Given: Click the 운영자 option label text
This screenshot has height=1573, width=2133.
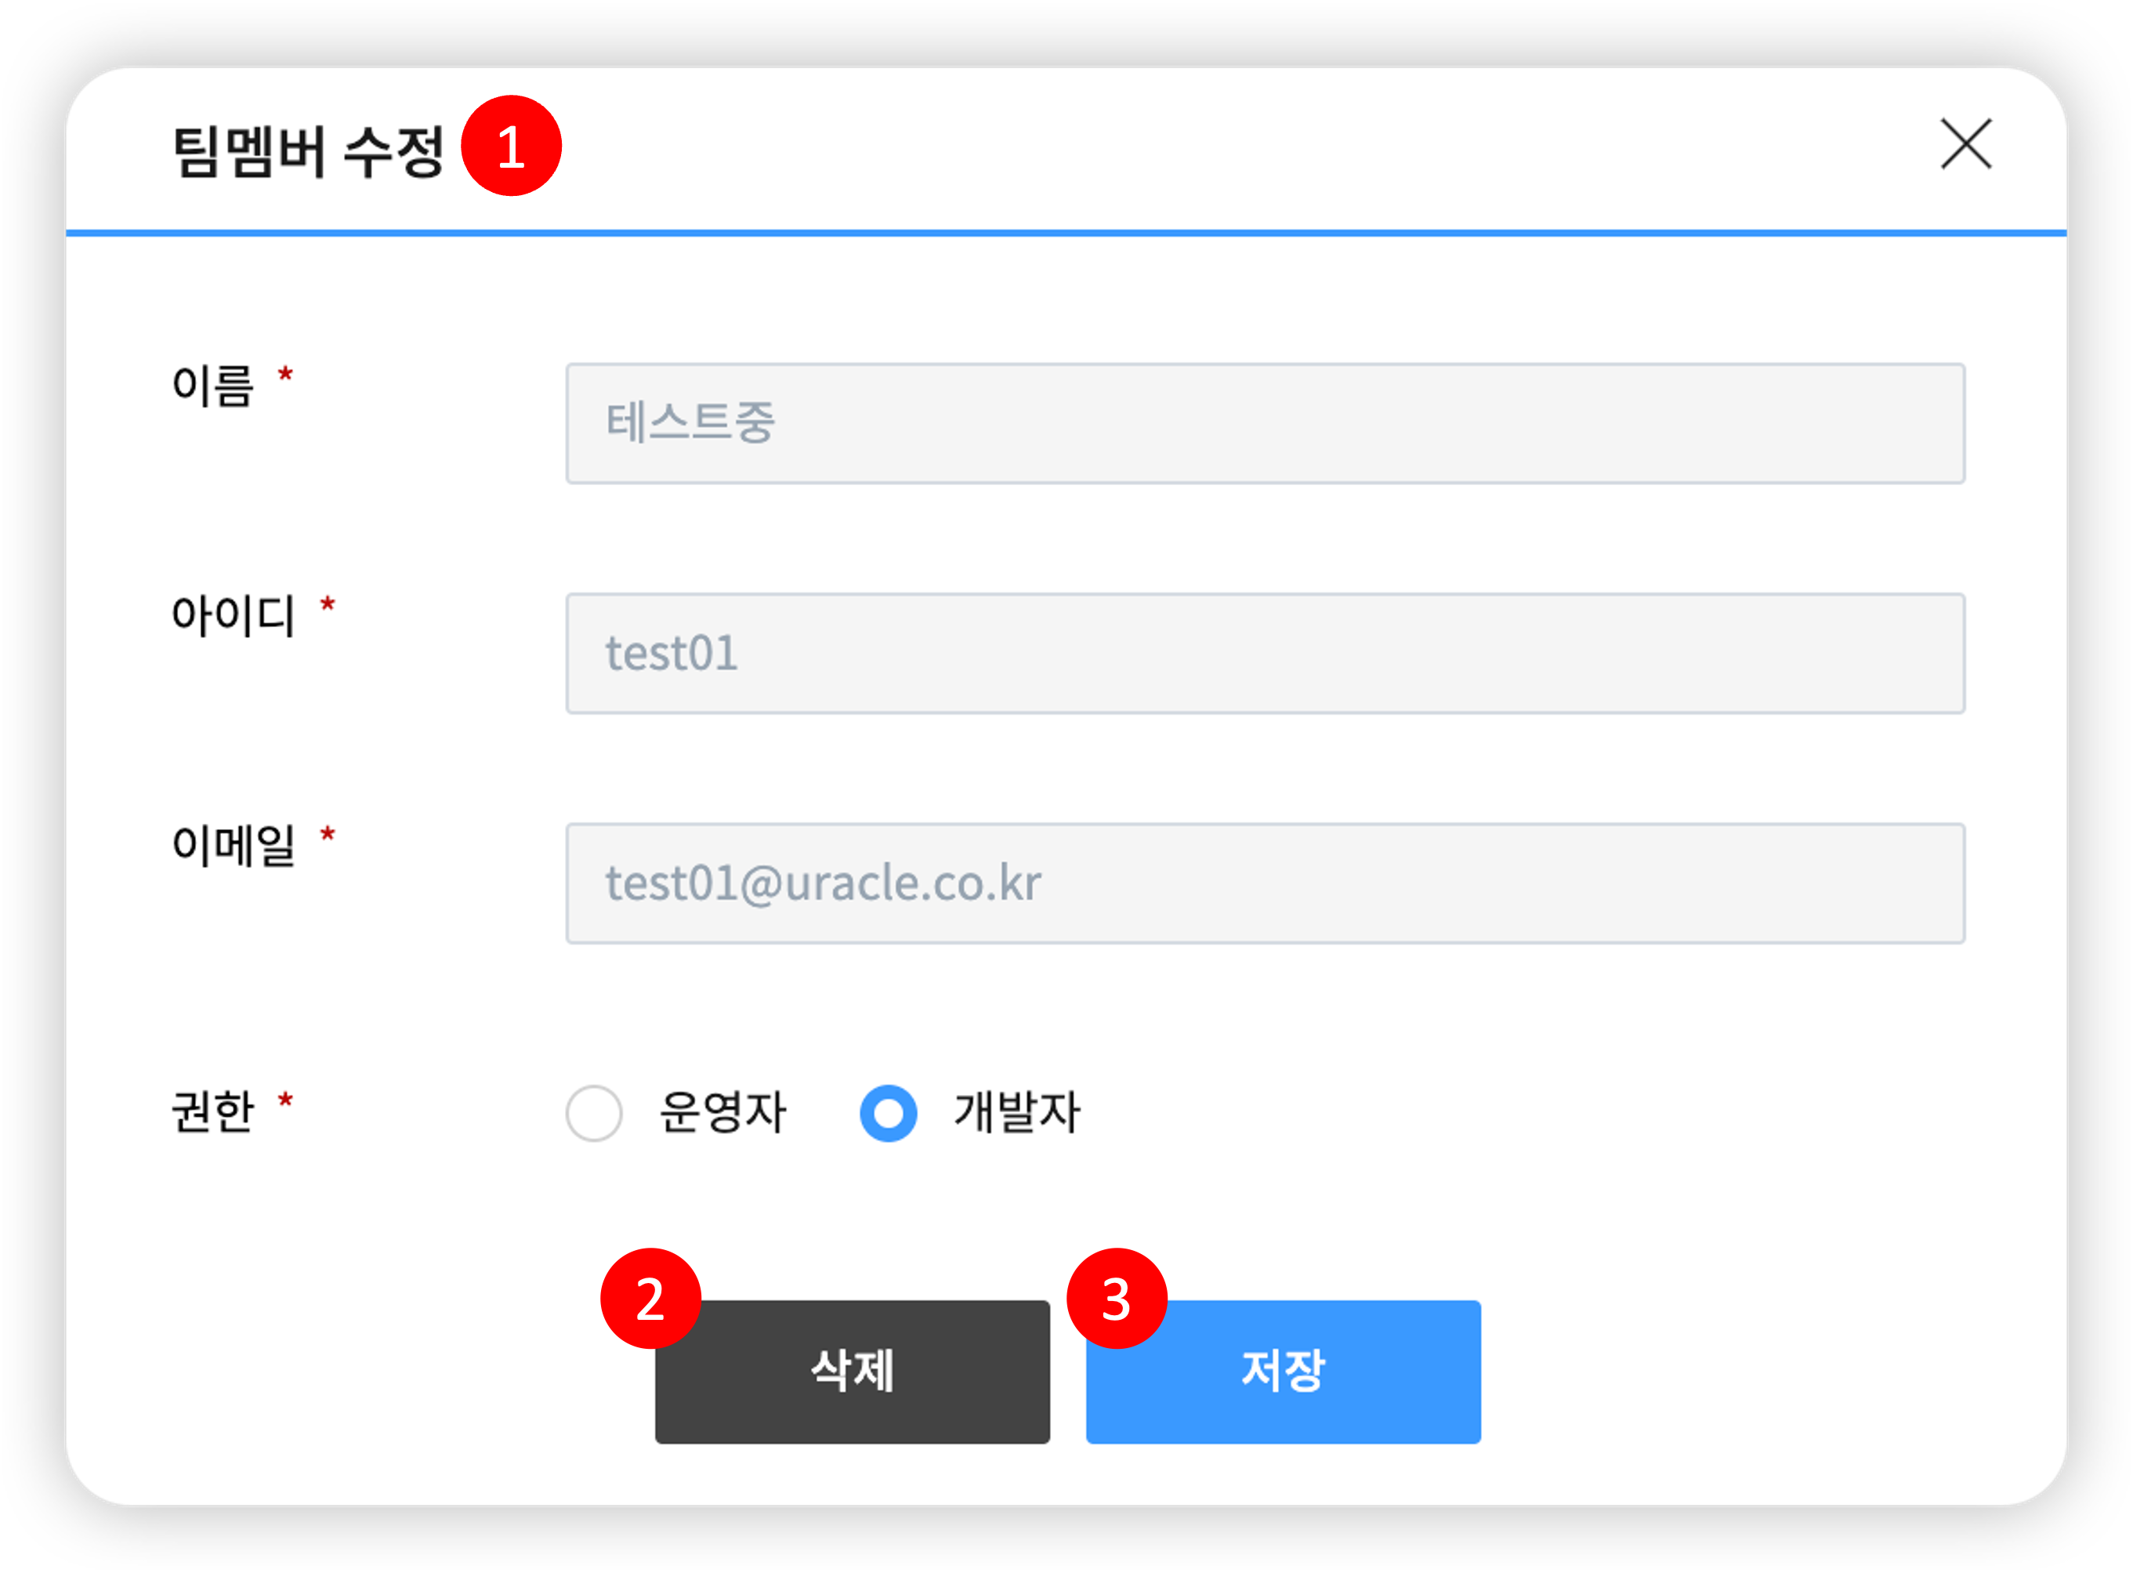Looking at the screenshot, I should 722,1112.
